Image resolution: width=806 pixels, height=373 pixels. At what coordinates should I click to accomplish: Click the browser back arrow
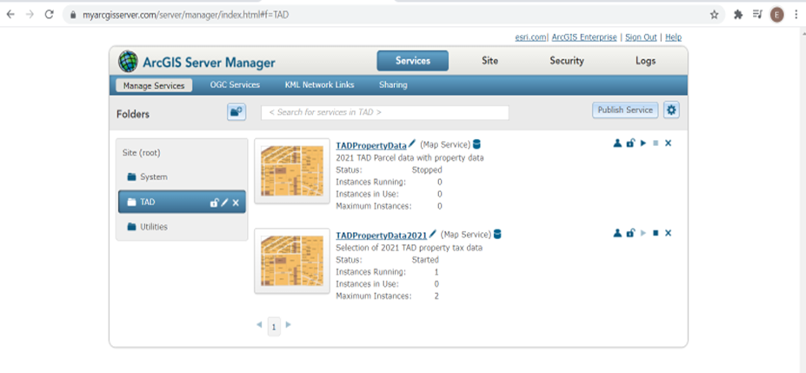click(10, 15)
